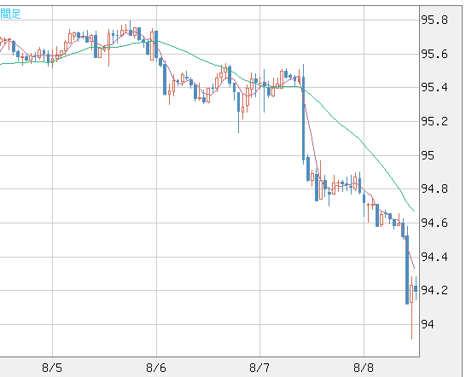The height and width of the screenshot is (377, 466).
Task: Click the large blue candle dropping on 8/7
Action: coord(304,119)
